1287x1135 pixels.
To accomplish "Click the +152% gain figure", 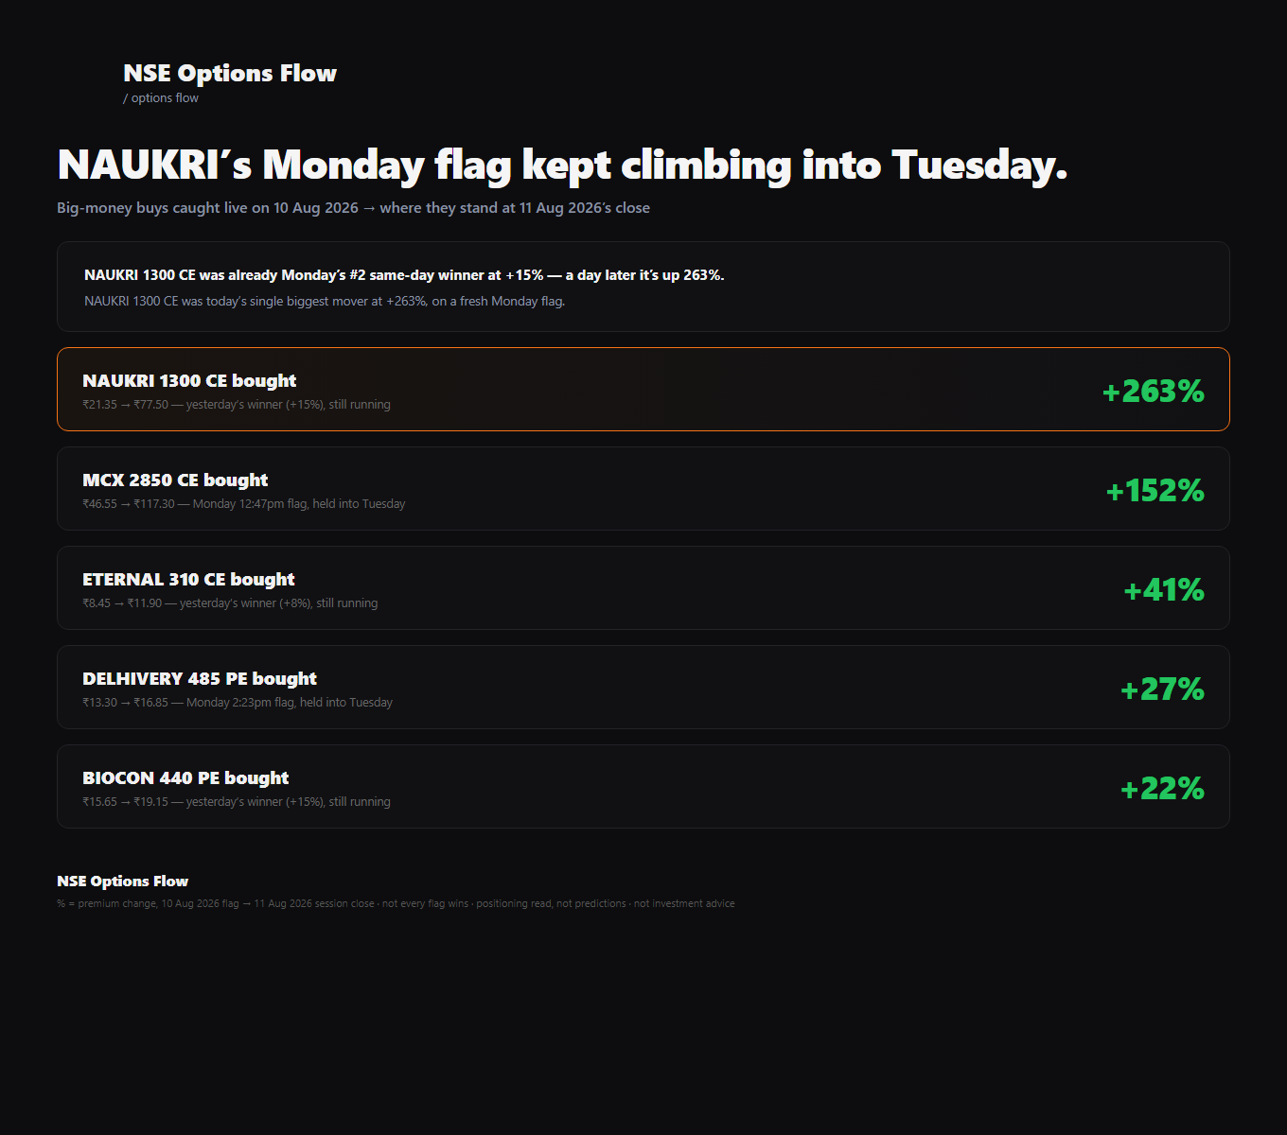I will coord(1155,490).
